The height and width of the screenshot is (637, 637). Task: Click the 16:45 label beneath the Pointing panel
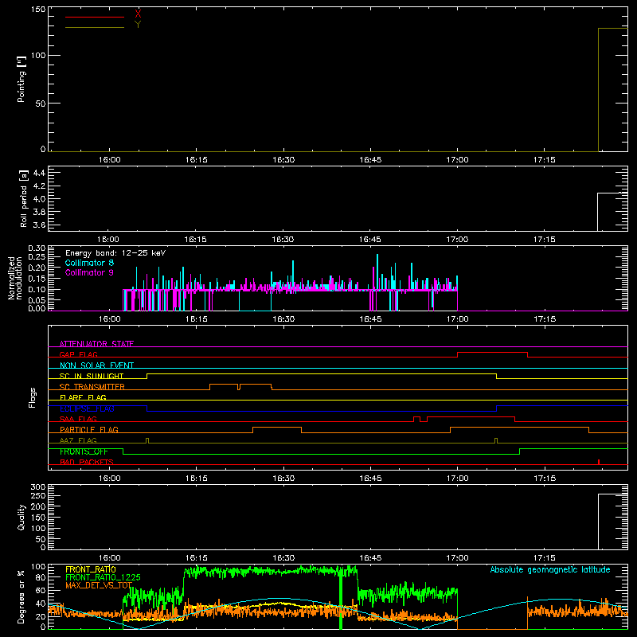(x=370, y=160)
